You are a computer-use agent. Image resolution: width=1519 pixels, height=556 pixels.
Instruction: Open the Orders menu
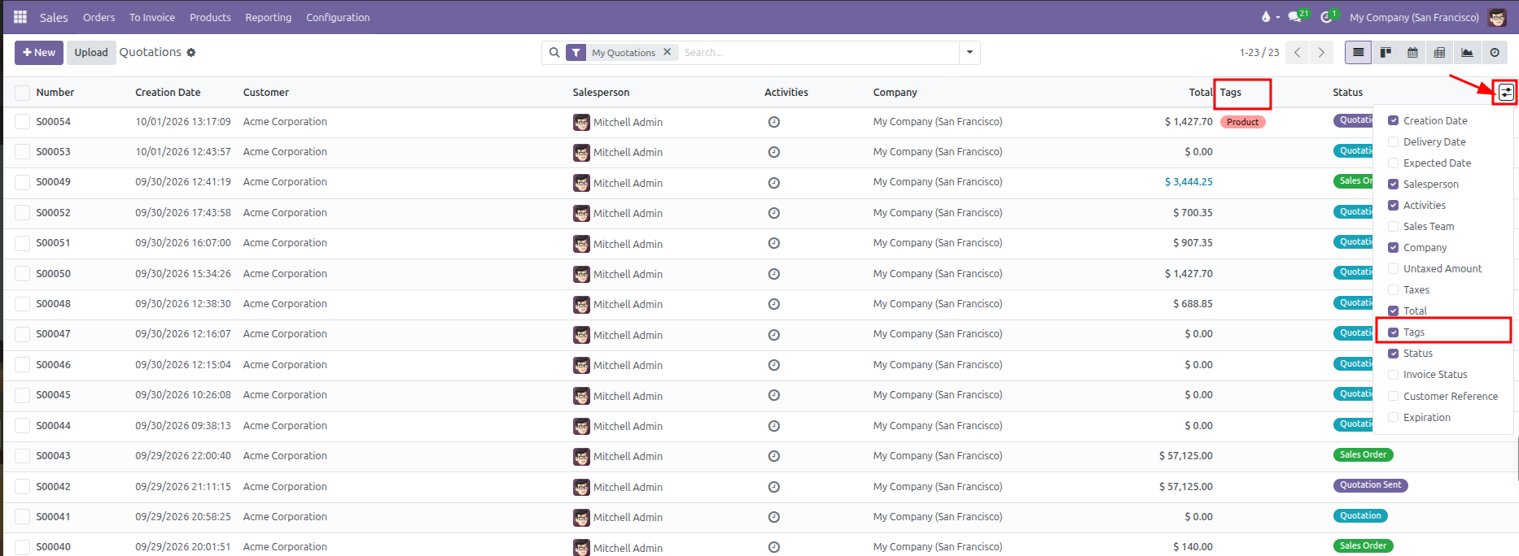pyautogui.click(x=99, y=17)
